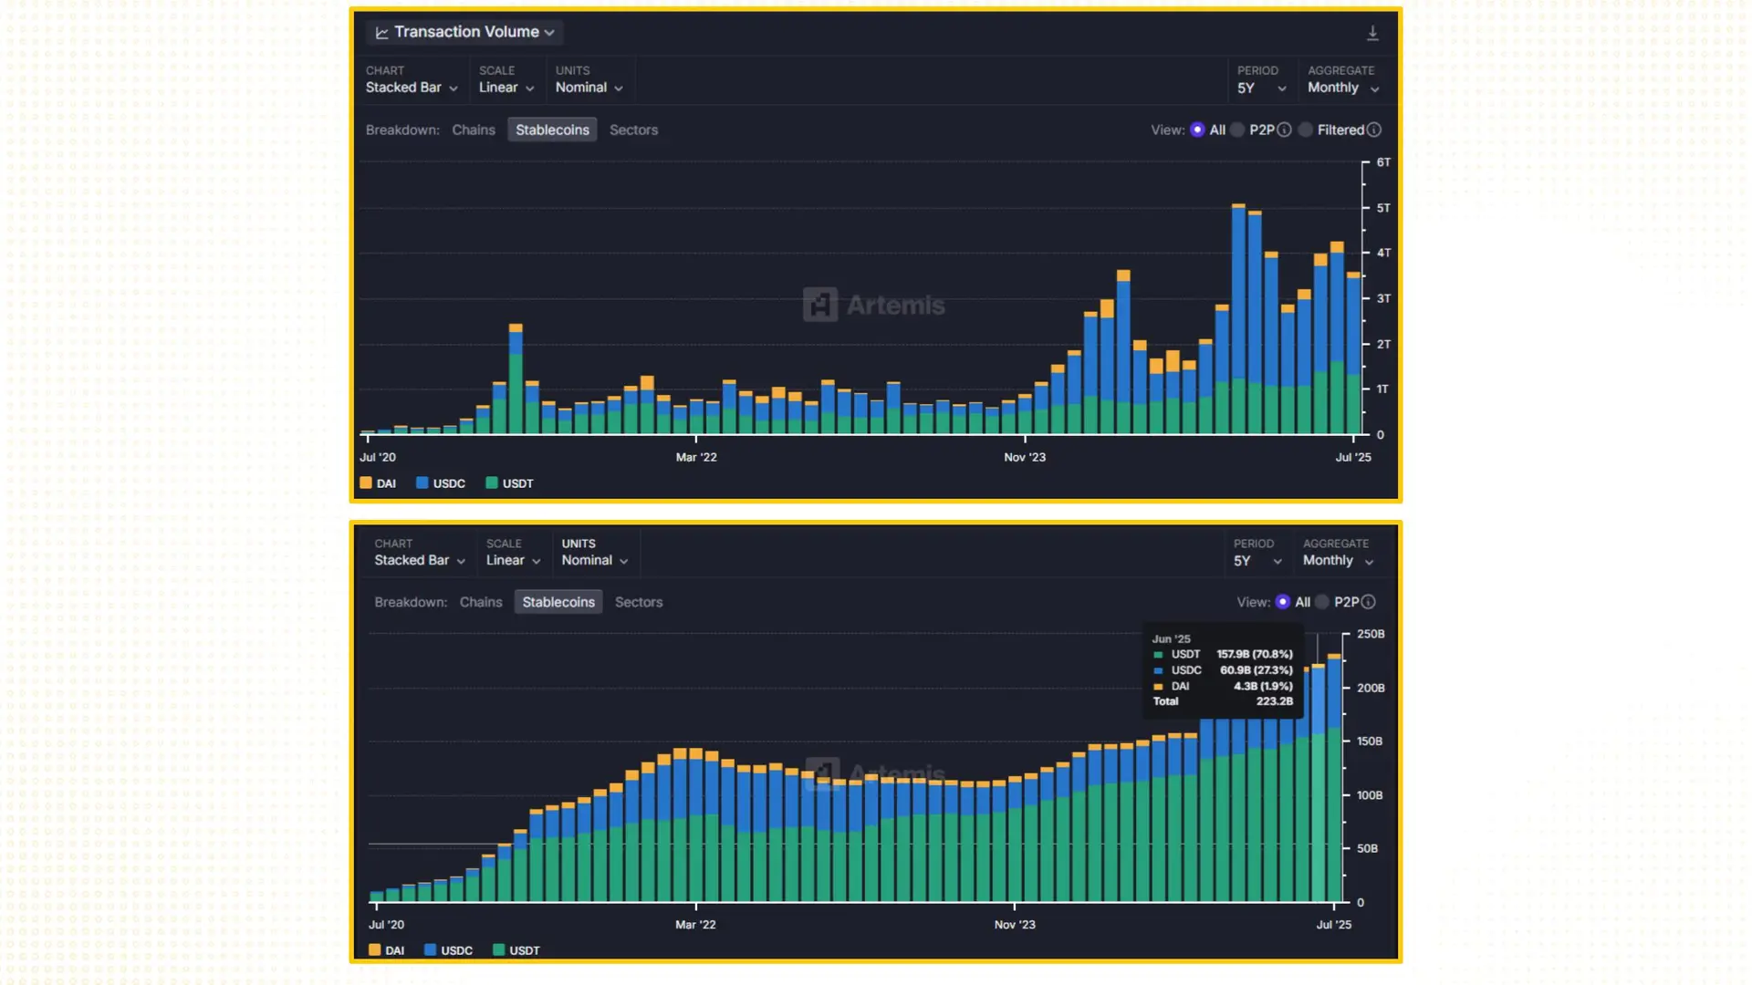Click Filtered info icon in top chart
Viewport: 1752px width, 985px height.
click(x=1374, y=130)
